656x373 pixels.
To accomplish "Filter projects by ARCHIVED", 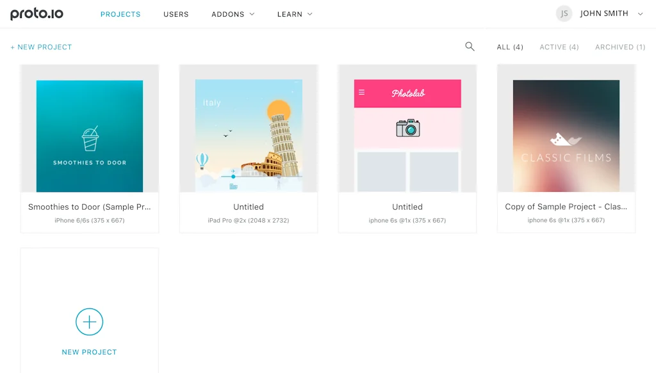I will point(619,47).
